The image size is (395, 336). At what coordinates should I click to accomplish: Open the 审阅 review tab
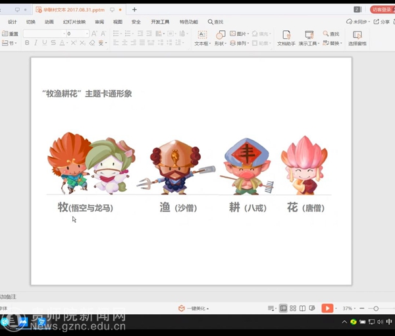[x=99, y=22]
